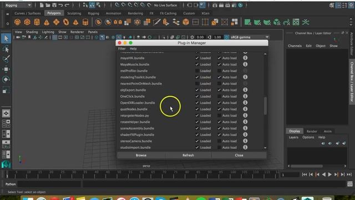Close the Plug-in Manager with Close button

[239, 156]
